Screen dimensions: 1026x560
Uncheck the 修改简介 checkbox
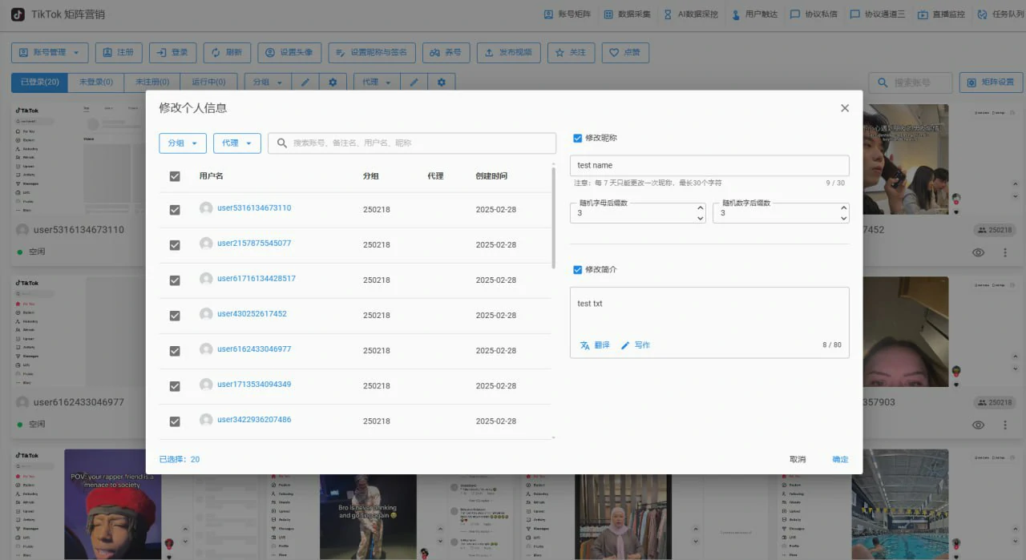(577, 269)
